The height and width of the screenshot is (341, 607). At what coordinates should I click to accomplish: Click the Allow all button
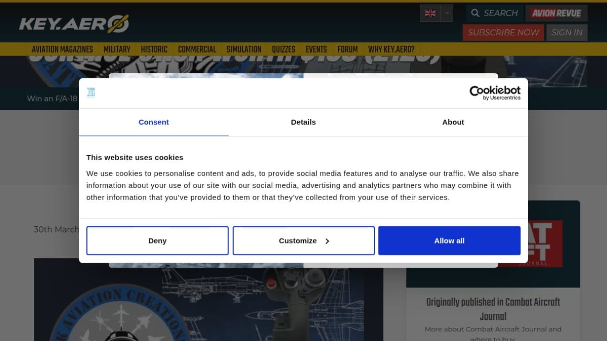[x=449, y=240]
